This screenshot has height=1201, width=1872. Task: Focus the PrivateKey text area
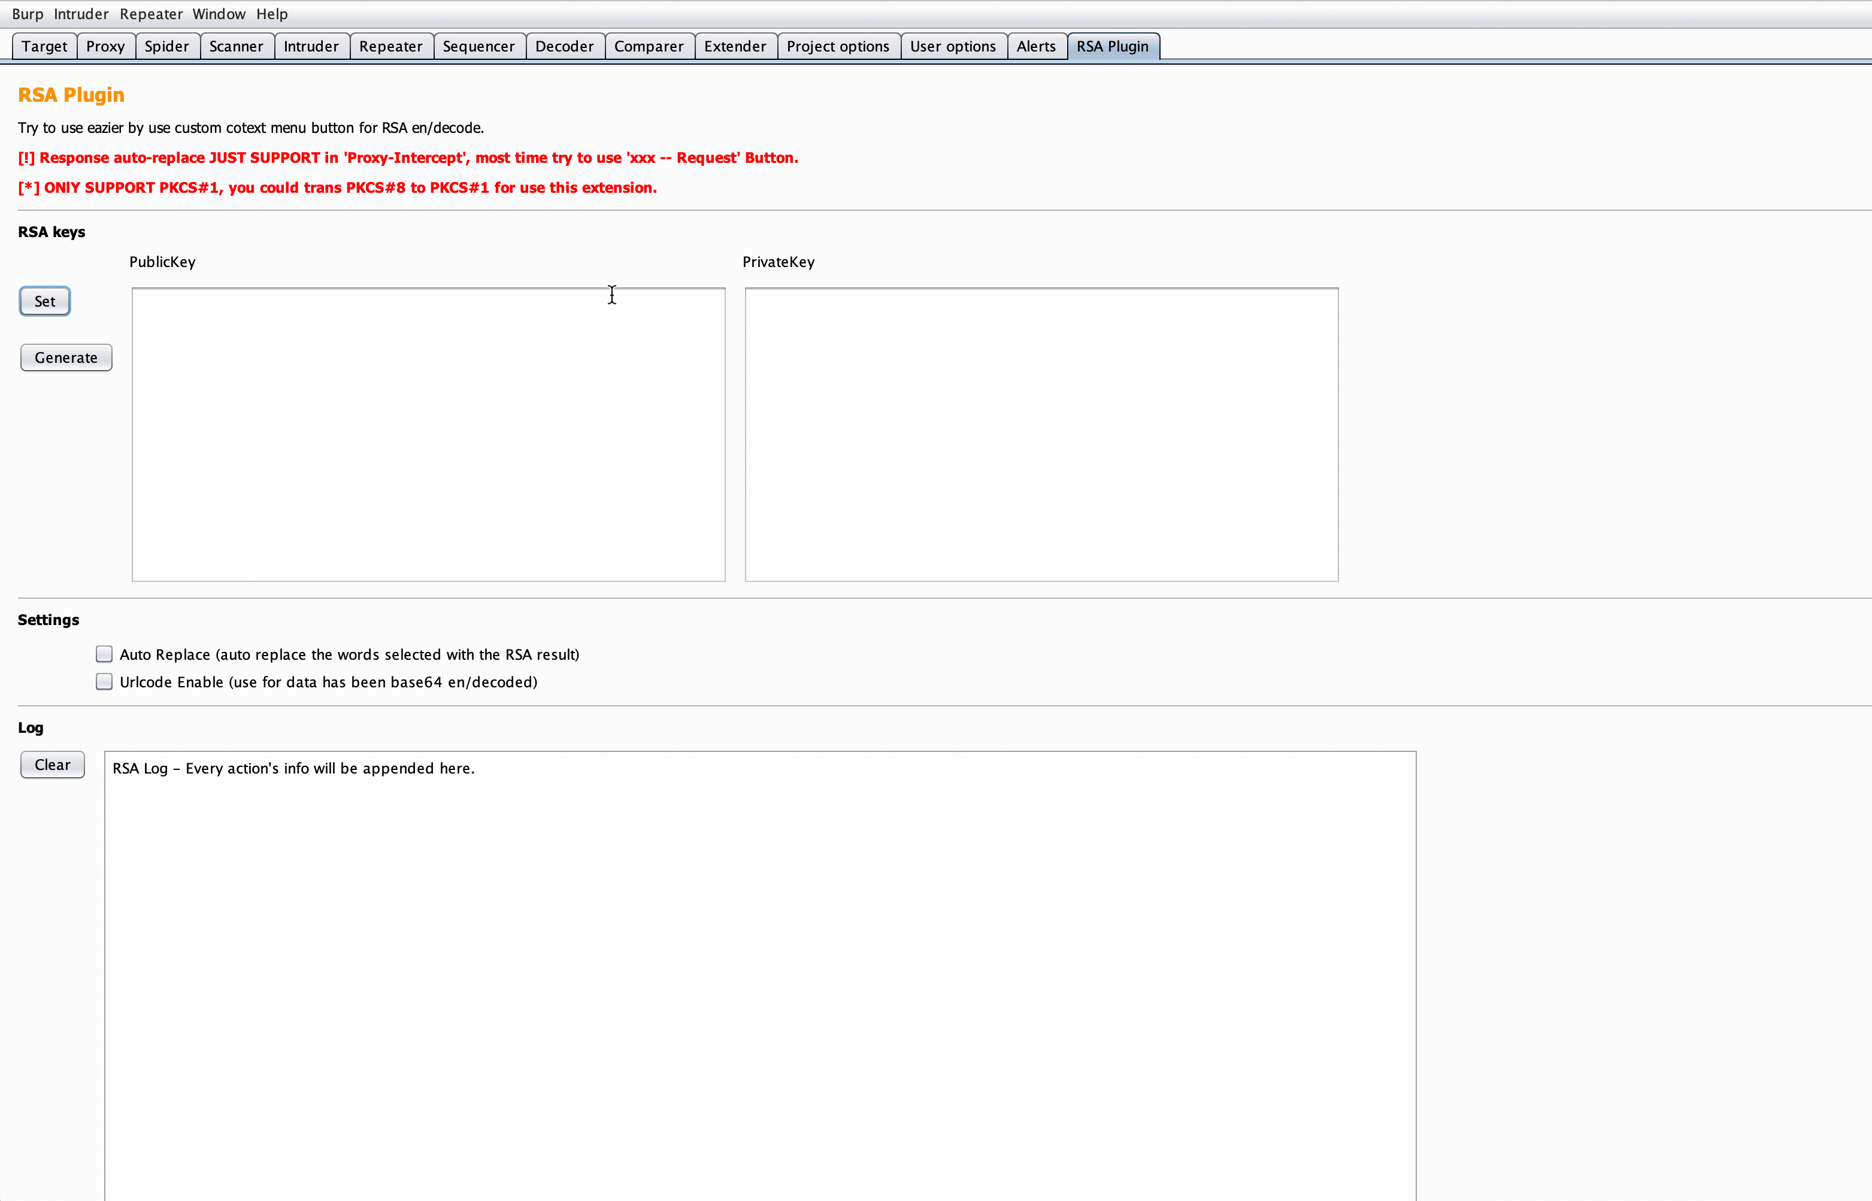[x=1041, y=435]
